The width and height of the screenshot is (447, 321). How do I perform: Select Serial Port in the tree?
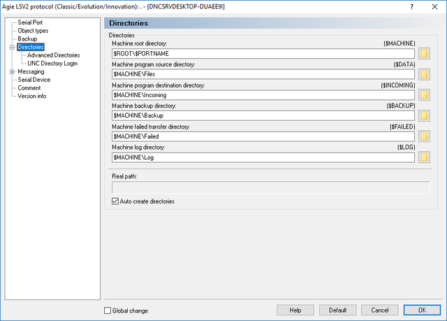(30, 22)
